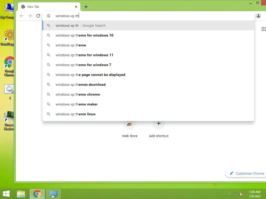The width and height of the screenshot is (266, 199).
Task: Select suggestion 'windows xp theme for windows 11'
Action: tap(148, 55)
